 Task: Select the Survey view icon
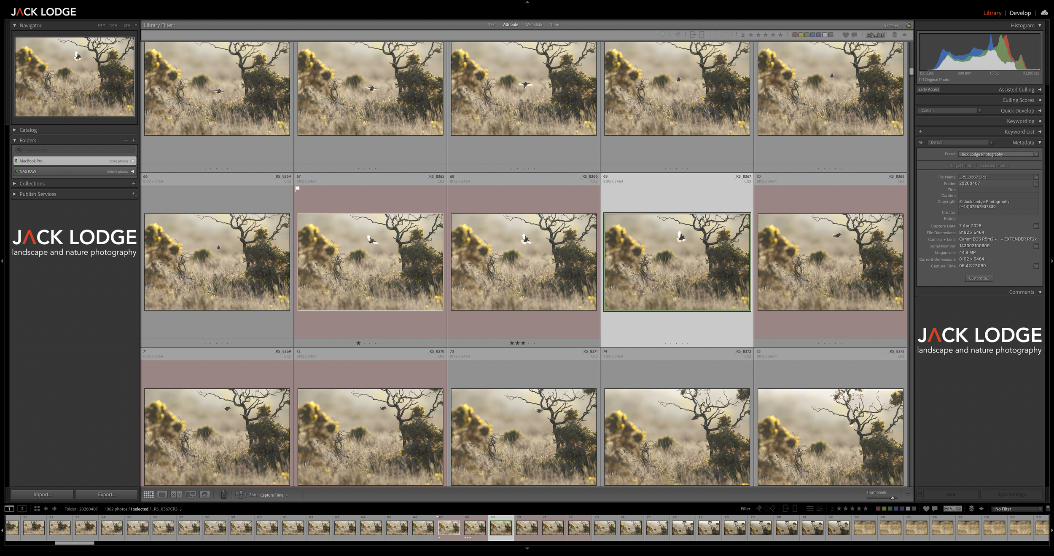tap(190, 494)
